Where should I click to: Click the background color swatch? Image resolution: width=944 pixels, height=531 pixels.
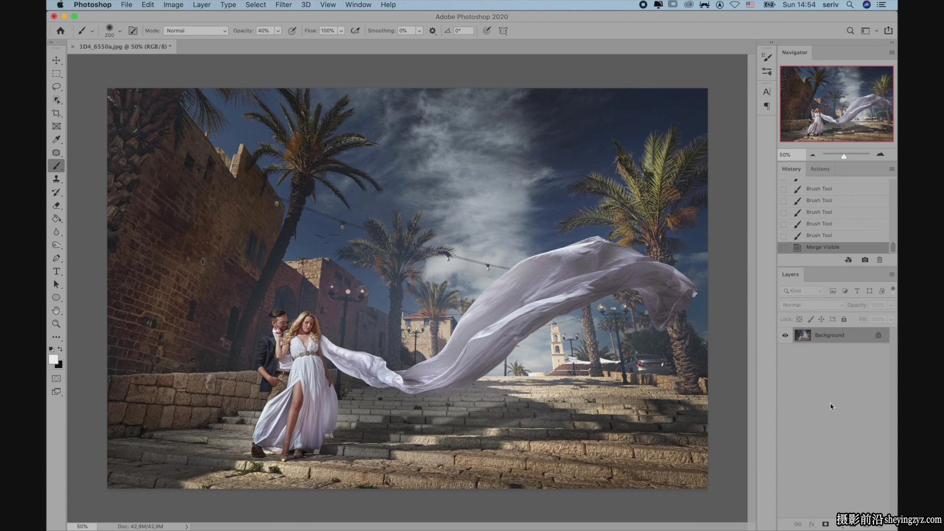[x=60, y=365]
